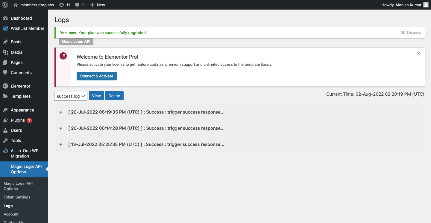
Task: Click the Connect & Activate button
Action: click(x=96, y=76)
